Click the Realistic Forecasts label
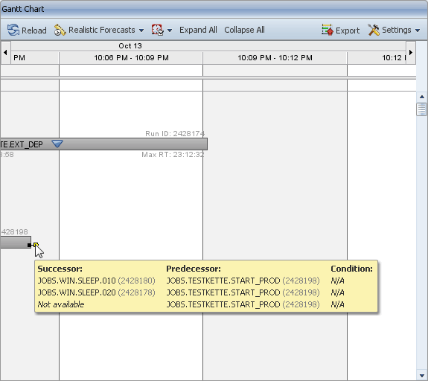 [x=102, y=30]
